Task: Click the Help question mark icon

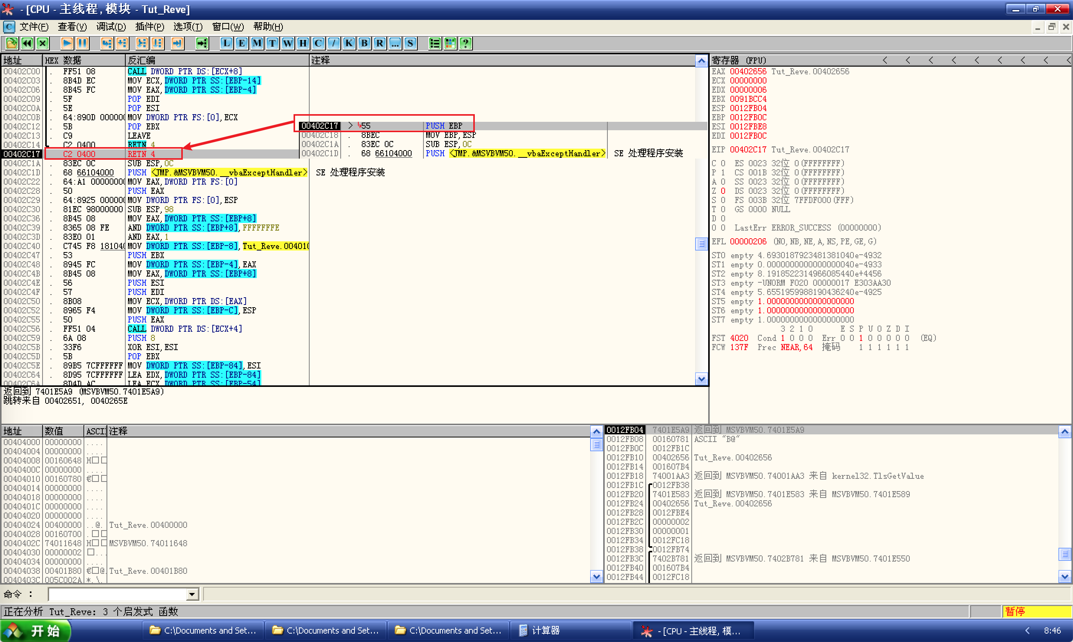Action: point(466,43)
